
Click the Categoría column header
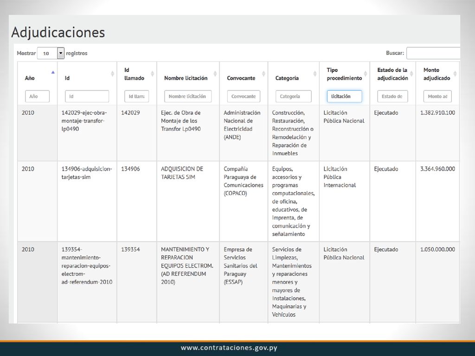pos(287,78)
